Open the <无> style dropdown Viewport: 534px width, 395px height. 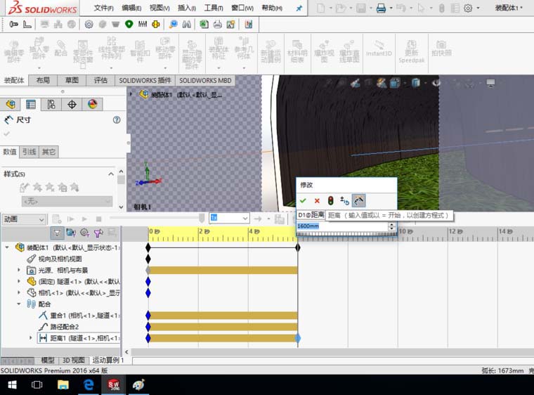(67, 201)
